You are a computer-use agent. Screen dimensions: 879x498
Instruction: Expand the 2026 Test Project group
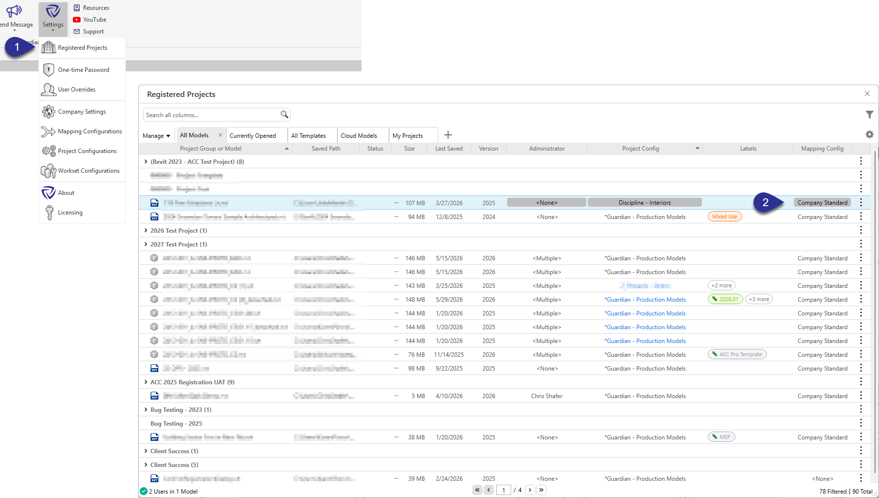146,230
